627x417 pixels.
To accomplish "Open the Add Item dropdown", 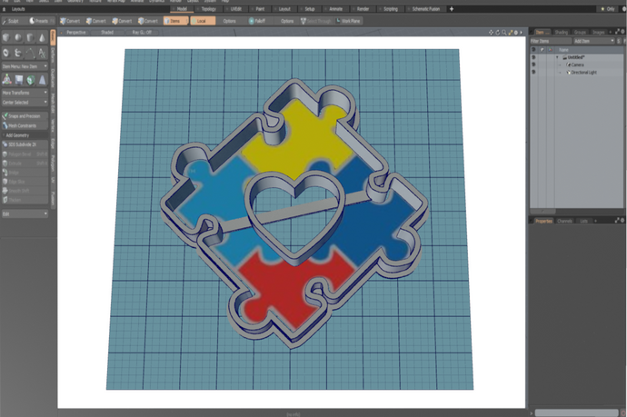I will [x=594, y=41].
